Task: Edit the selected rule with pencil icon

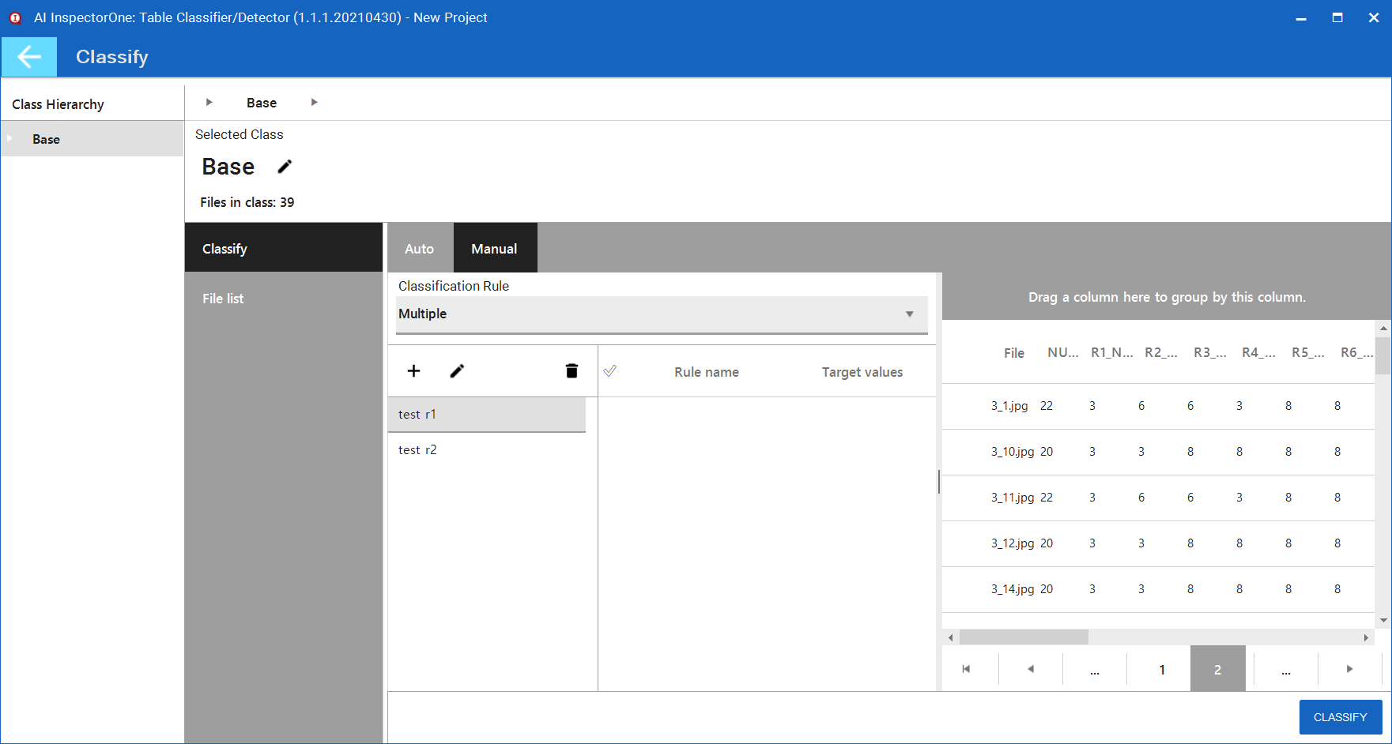Action: coord(457,371)
